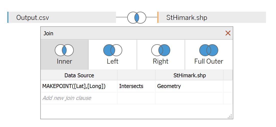Choose the Inner join type label

pos(64,61)
